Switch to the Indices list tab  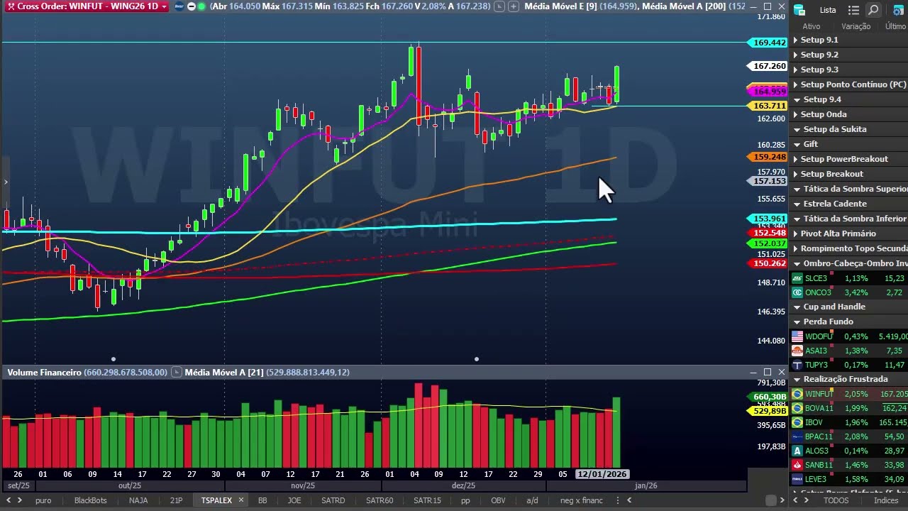(x=886, y=500)
